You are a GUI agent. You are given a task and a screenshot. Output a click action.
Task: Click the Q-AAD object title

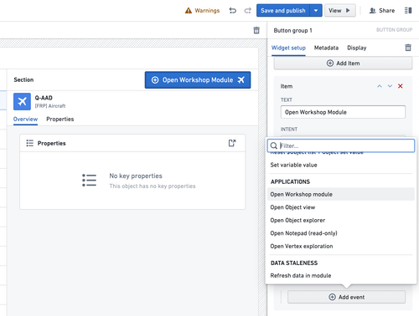pos(44,98)
